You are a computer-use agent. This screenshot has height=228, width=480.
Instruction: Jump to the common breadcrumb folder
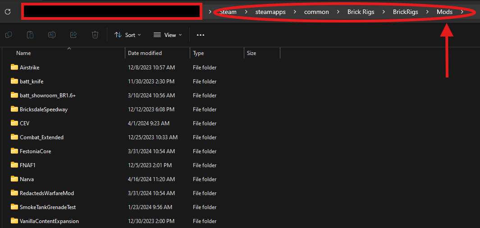316,12
